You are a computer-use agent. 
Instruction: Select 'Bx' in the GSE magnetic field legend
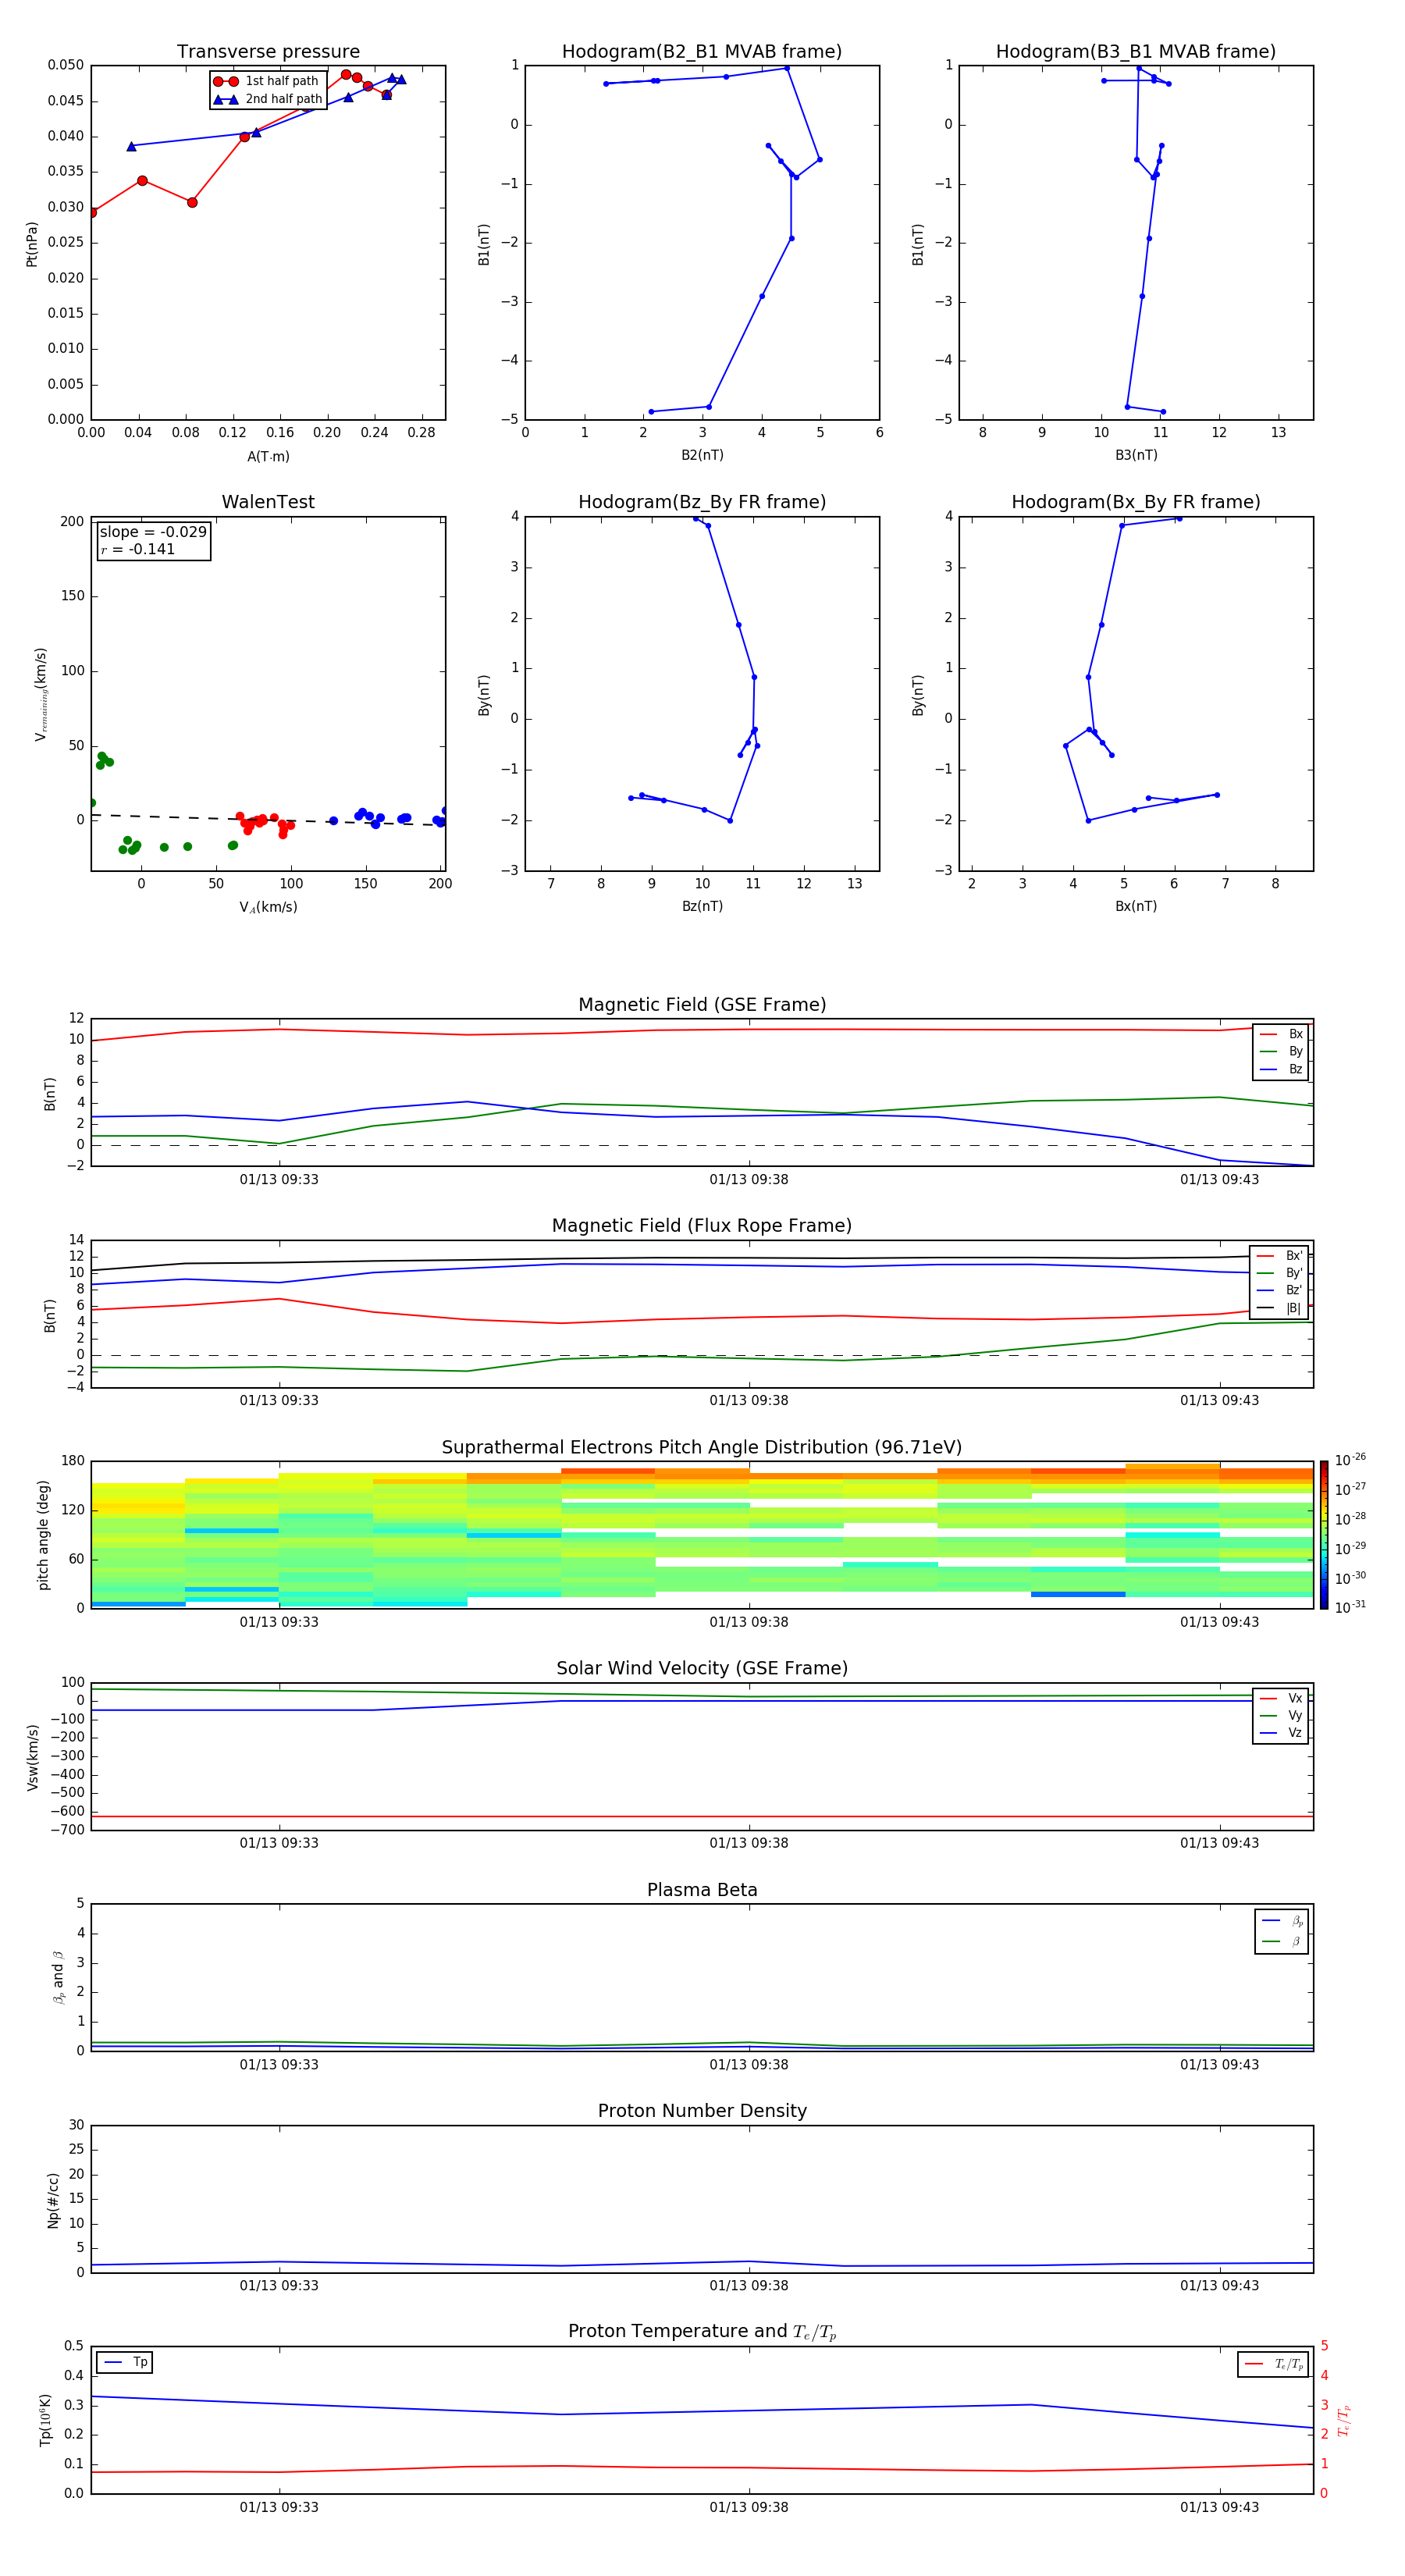[x=1281, y=1034]
